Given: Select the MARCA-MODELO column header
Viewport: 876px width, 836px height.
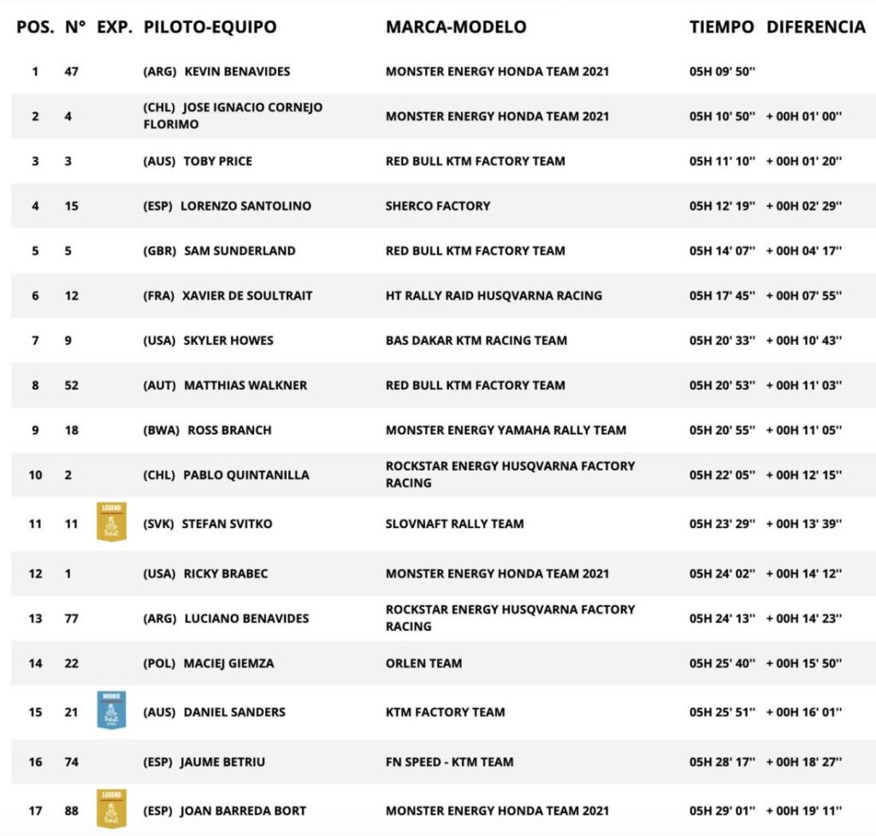Looking at the screenshot, I should 456,27.
